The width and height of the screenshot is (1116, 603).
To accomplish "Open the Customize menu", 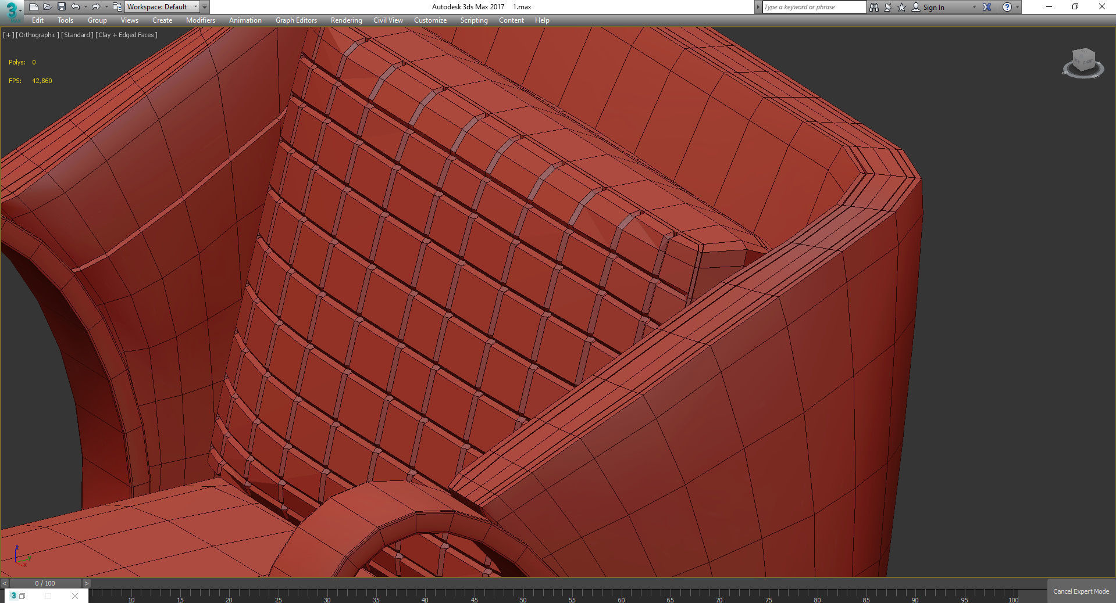I will pos(430,20).
